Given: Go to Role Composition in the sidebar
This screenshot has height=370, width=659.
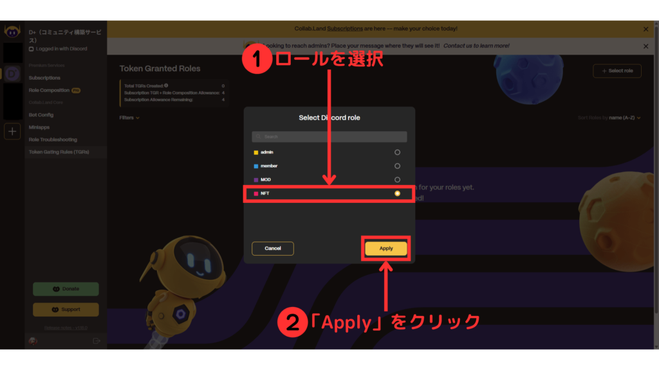Looking at the screenshot, I should coord(49,90).
